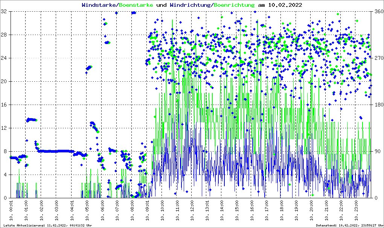Select the green 'Boenrichtung' title label

234,5
